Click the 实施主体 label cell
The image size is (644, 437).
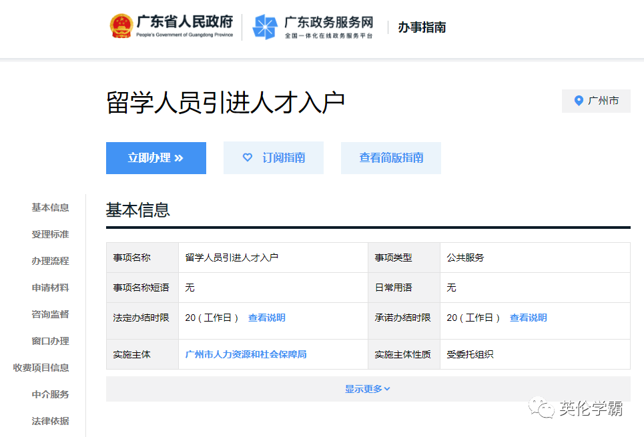click(143, 354)
